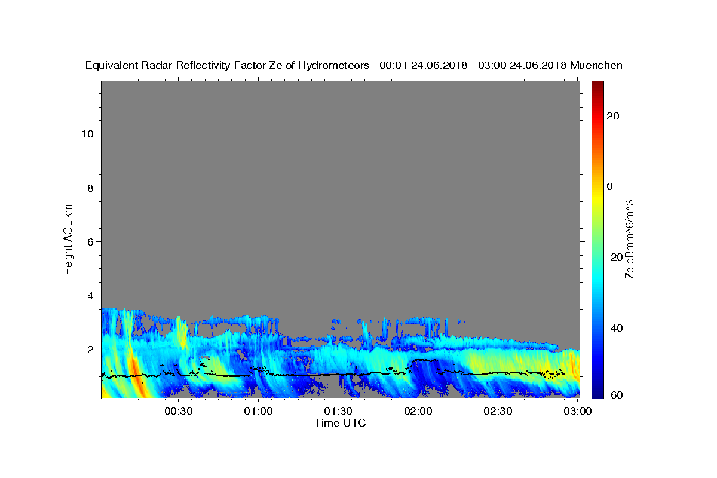Viewport: 717px width, 478px height.
Task: Click the colorbar value '-40'
Action: coord(615,328)
